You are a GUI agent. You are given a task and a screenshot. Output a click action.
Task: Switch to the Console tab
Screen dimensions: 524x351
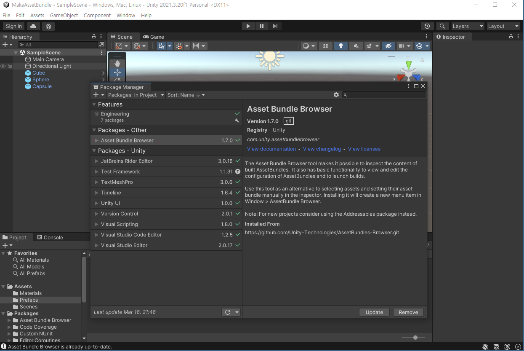click(x=50, y=237)
